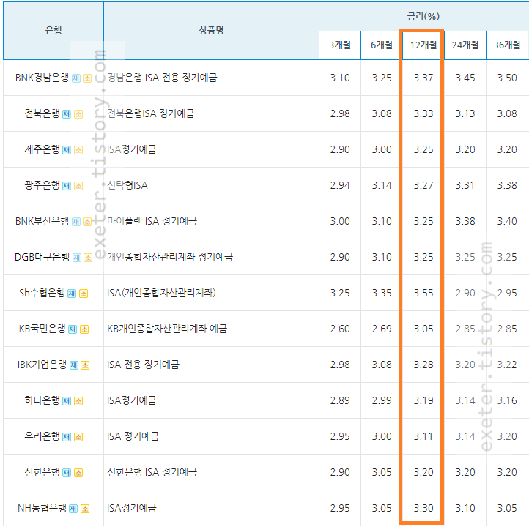The width and height of the screenshot is (529, 527).
Task: Click the 3.28 rate for IBK기업은행 12개월
Action: tap(423, 365)
